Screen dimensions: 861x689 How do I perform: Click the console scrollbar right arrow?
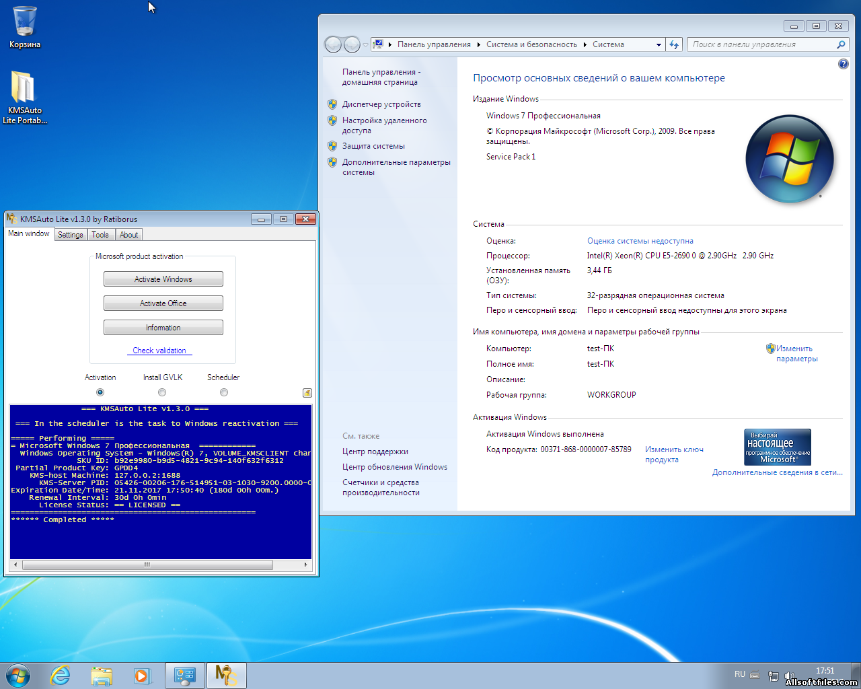(x=306, y=565)
